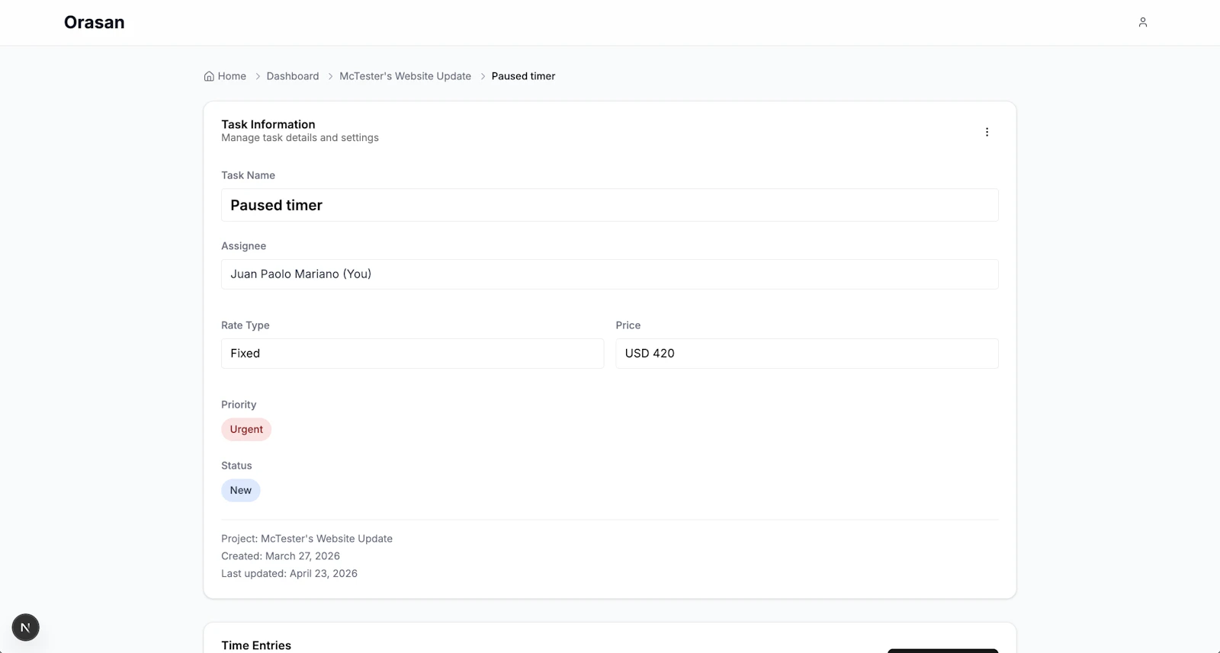Open the Next.js dev tools badge
Image resolution: width=1220 pixels, height=653 pixels.
point(25,627)
